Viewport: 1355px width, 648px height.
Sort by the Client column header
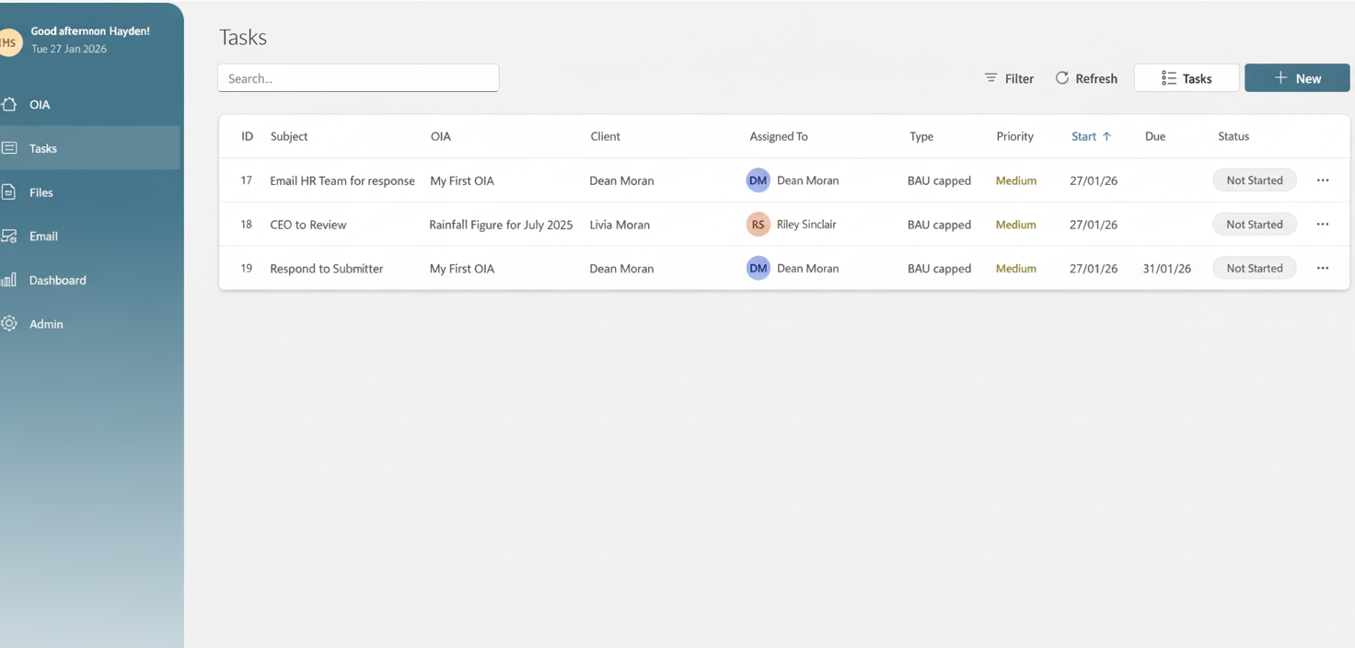pos(605,136)
